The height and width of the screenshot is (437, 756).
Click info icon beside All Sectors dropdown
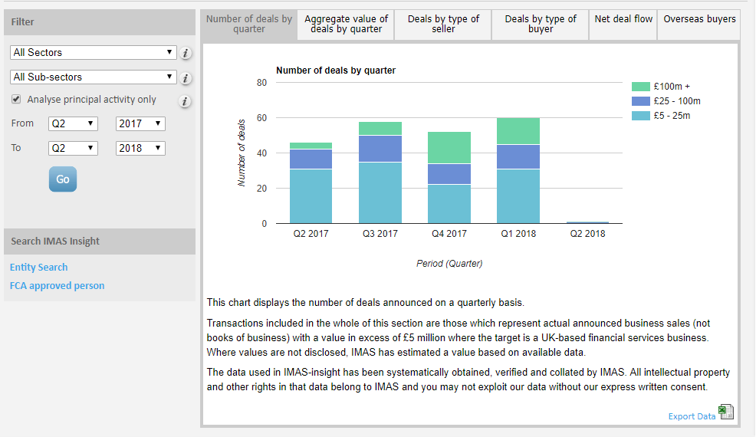pos(186,54)
